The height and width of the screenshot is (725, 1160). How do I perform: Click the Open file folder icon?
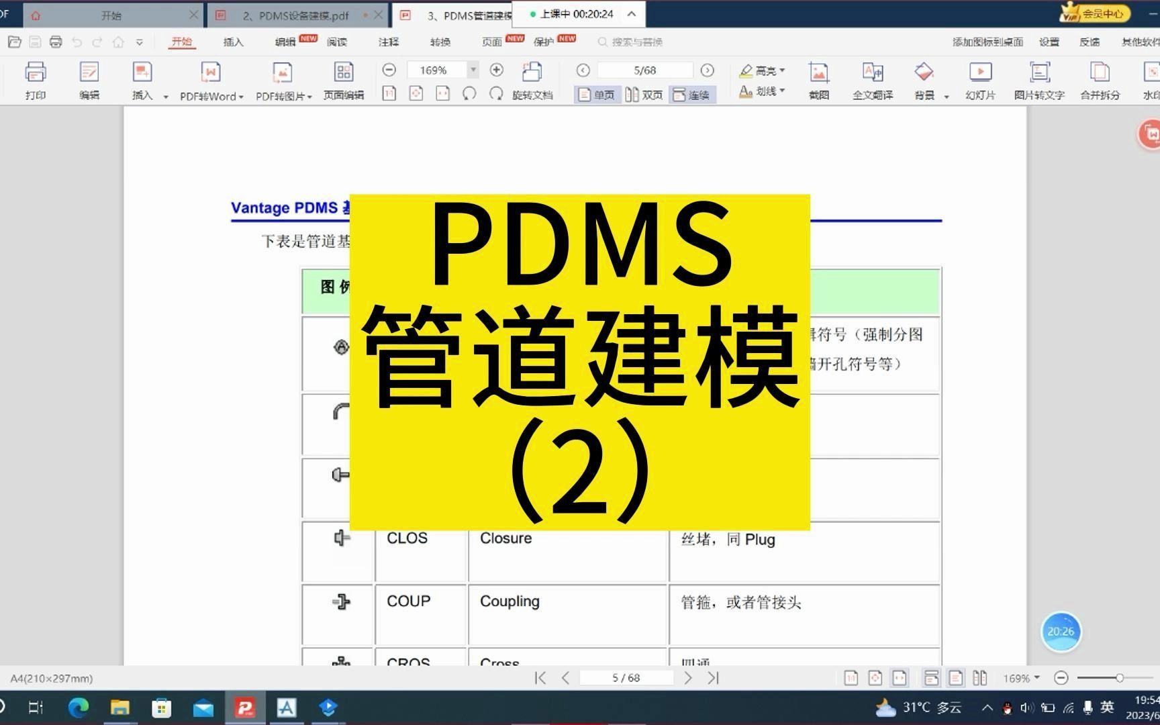coord(14,42)
